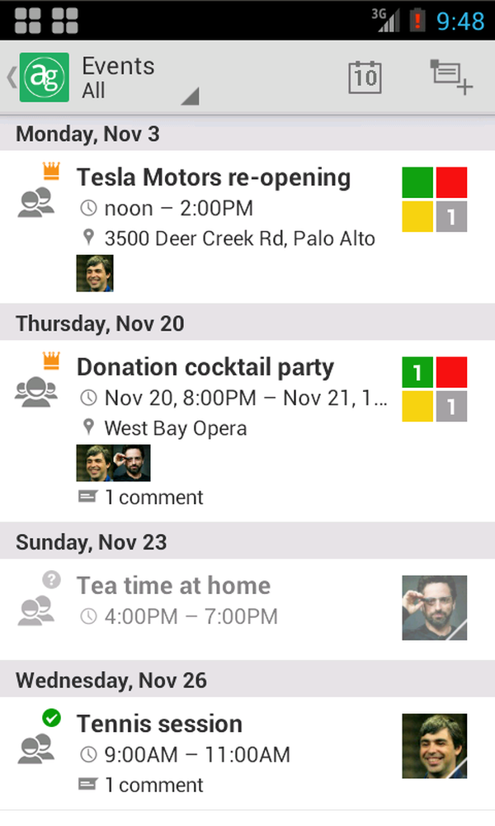Open the calendar date view icon
This screenshot has width=495, height=826.
click(x=365, y=78)
